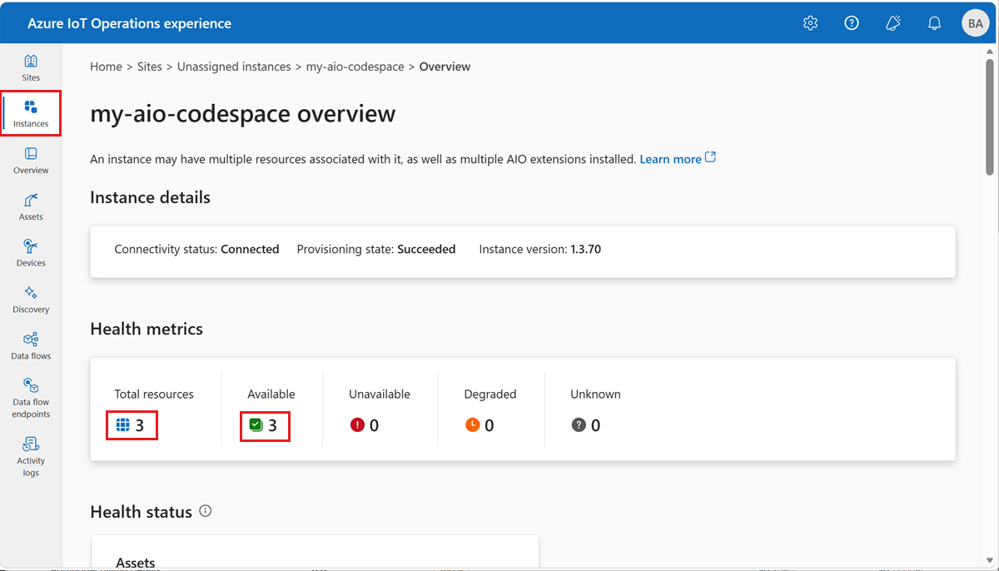Open Devices in the sidebar

pyautogui.click(x=31, y=253)
